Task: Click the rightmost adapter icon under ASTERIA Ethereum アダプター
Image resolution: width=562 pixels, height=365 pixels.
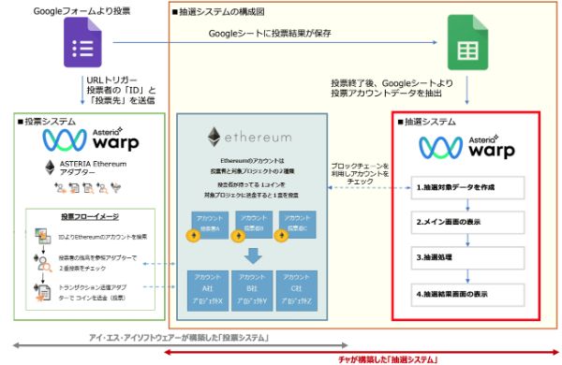Action: tap(116, 188)
